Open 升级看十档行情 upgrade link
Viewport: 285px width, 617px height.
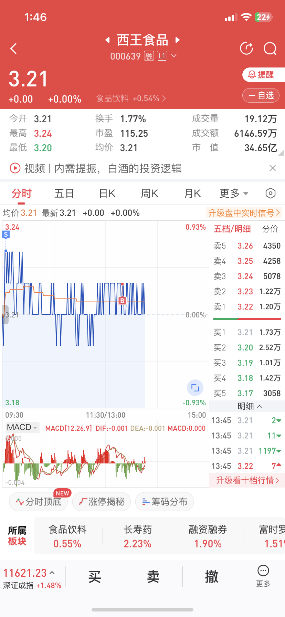click(x=247, y=480)
